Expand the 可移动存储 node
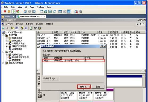The height and width of the screenshot is (102, 148). (x=7, y=55)
